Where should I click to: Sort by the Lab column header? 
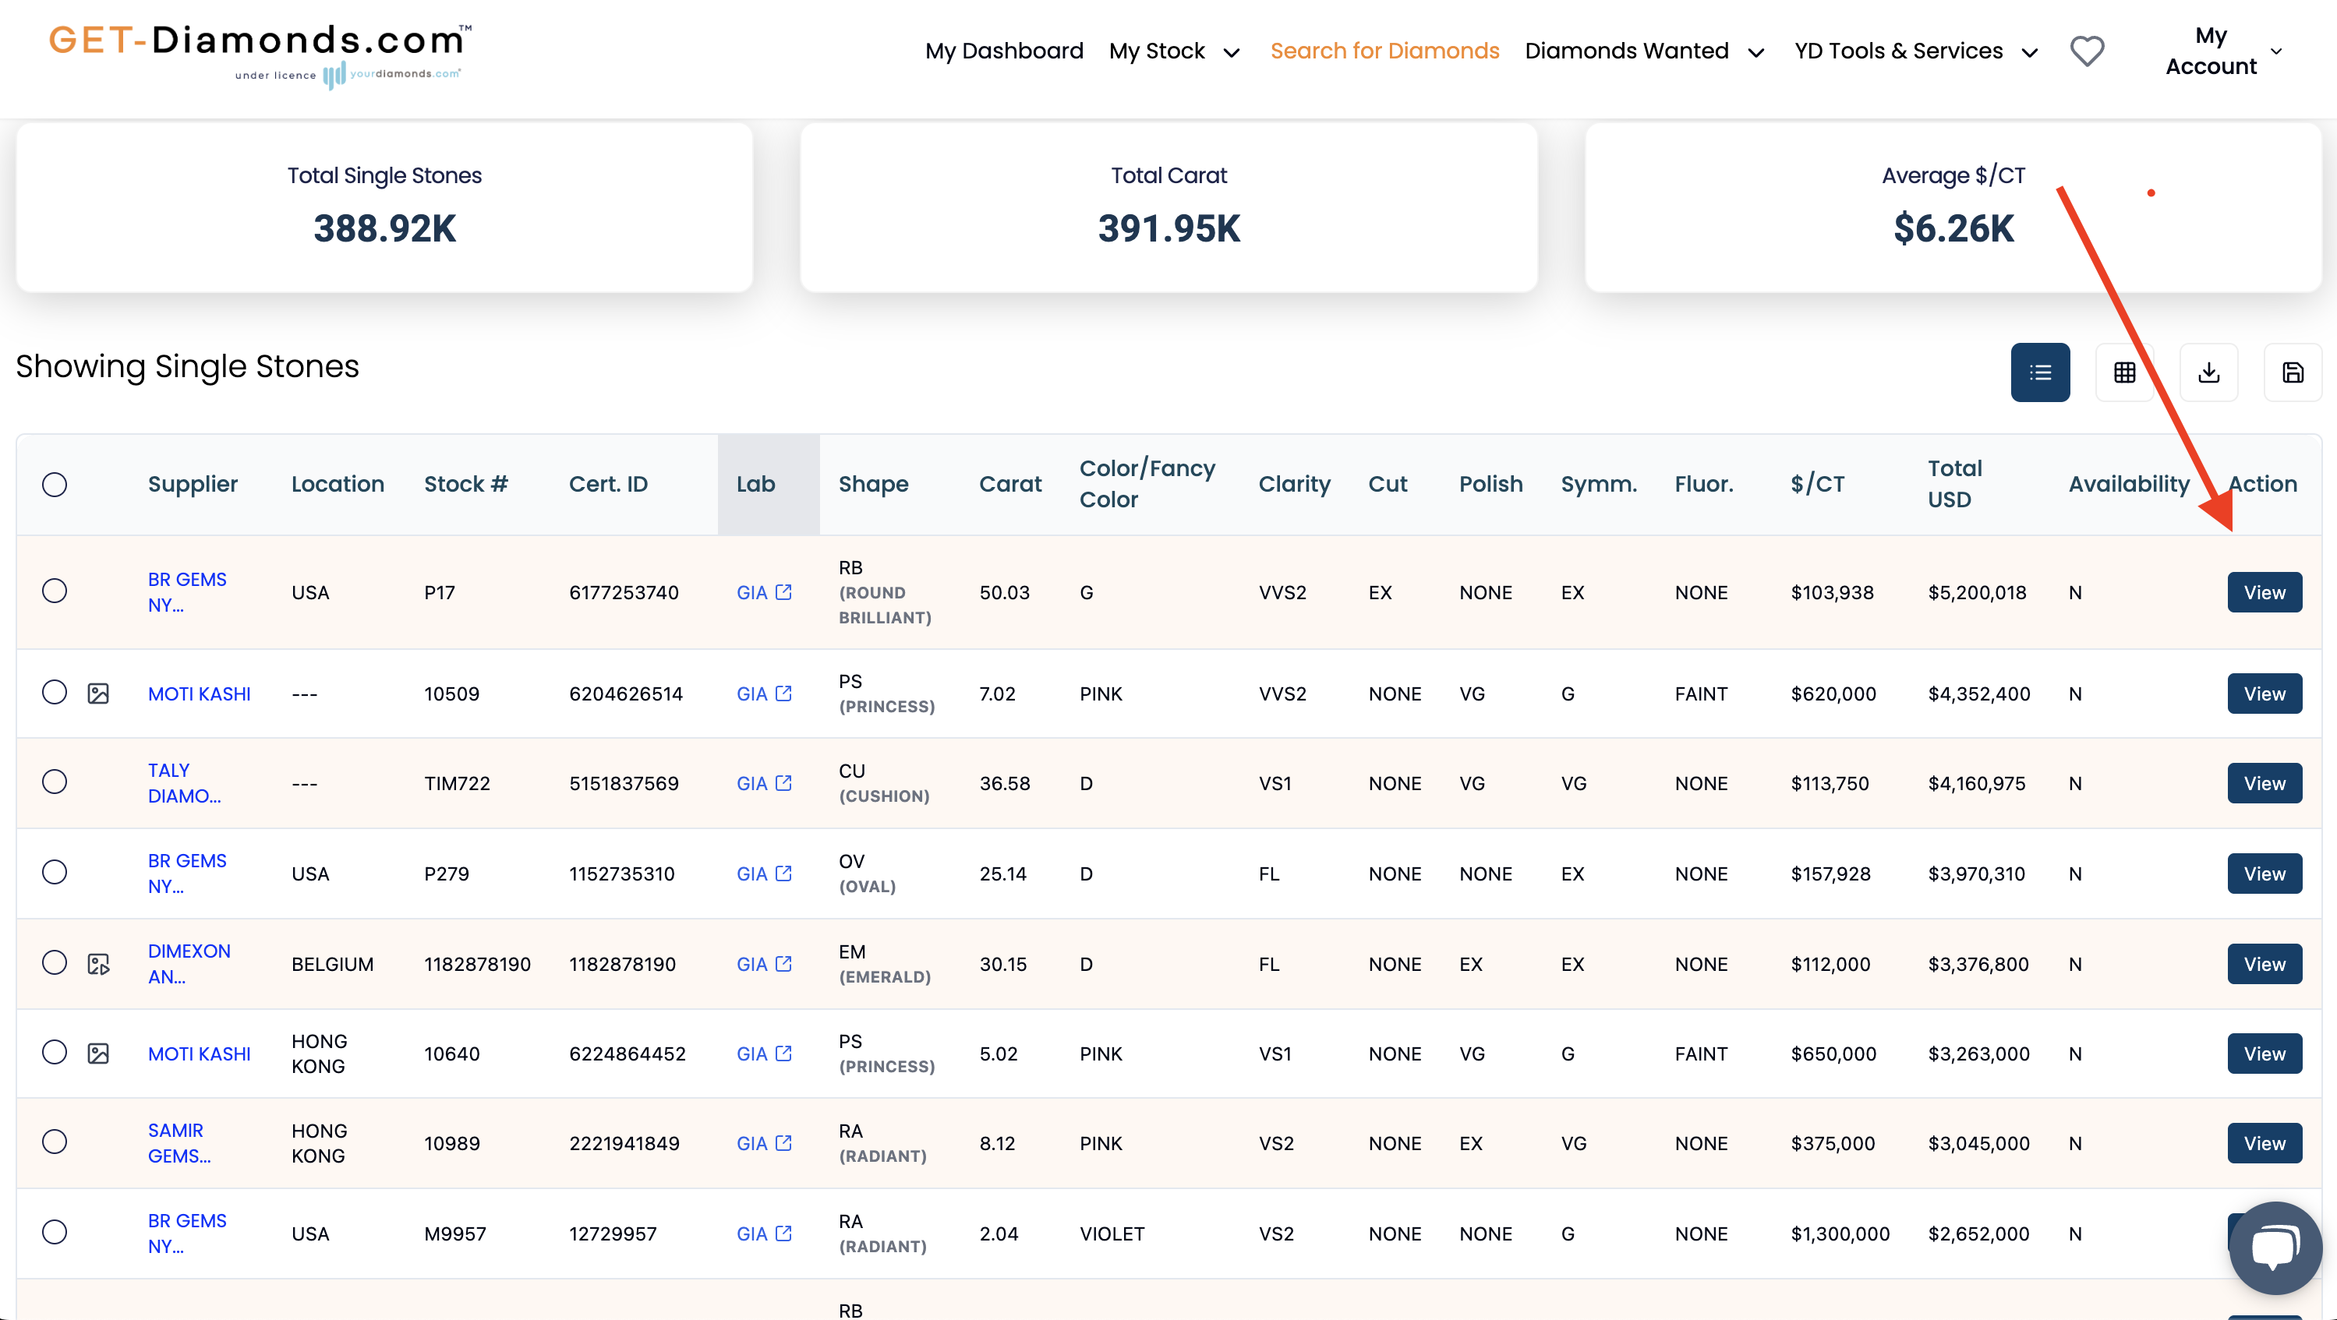[755, 484]
